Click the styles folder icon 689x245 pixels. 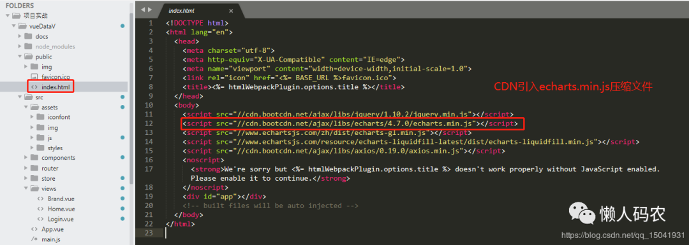[40, 148]
